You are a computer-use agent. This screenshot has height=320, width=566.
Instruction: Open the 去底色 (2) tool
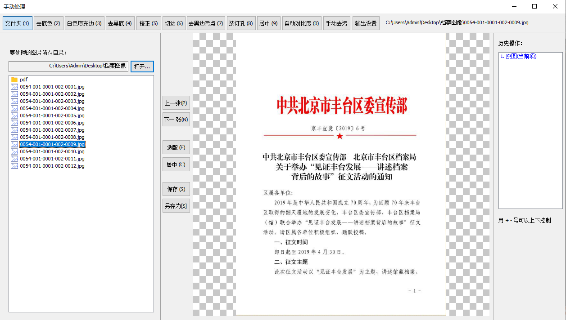tap(48, 23)
